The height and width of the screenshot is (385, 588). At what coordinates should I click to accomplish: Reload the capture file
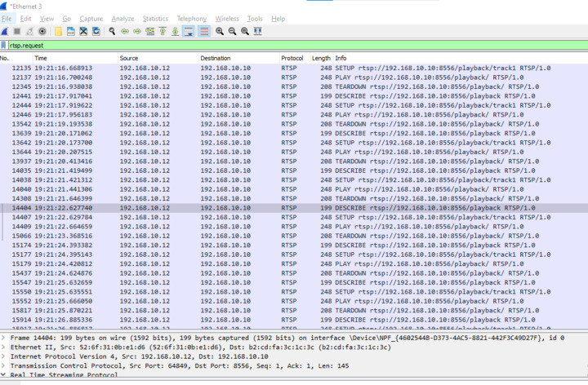point(96,31)
